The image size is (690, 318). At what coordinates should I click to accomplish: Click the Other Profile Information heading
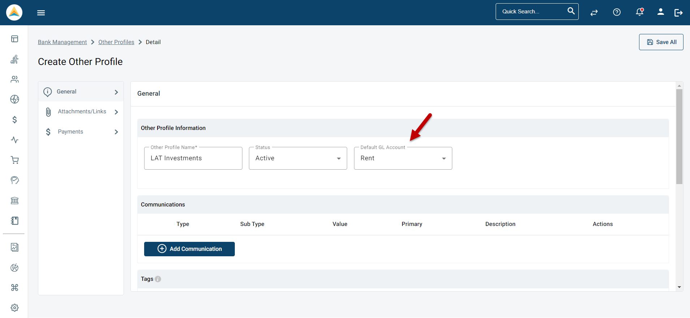click(173, 128)
